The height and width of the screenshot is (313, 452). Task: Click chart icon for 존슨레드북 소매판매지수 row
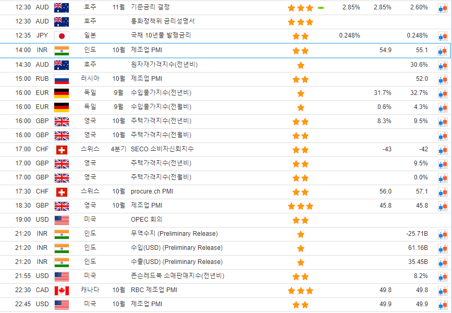443,276
